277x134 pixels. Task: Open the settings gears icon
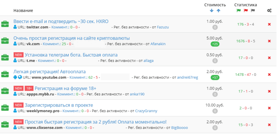tap(269, 11)
